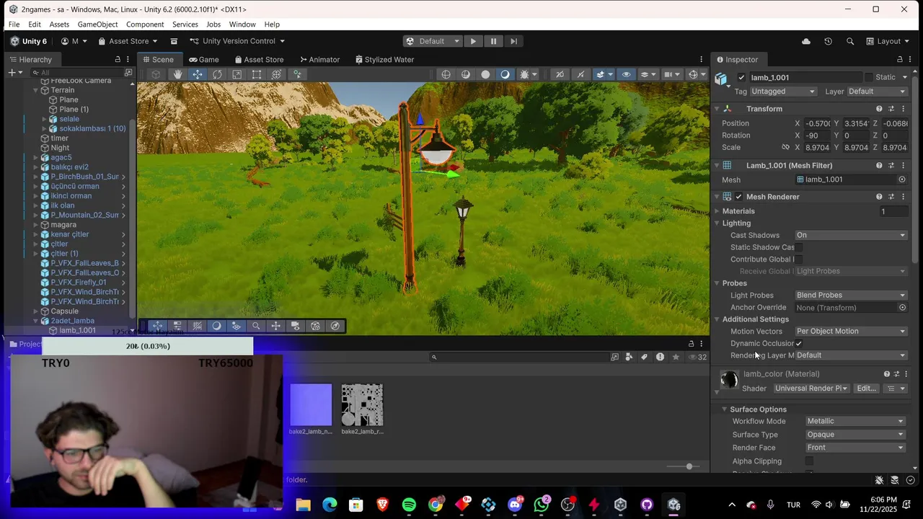Open Motion Vectors dropdown
The height and width of the screenshot is (519, 923).
click(x=851, y=331)
